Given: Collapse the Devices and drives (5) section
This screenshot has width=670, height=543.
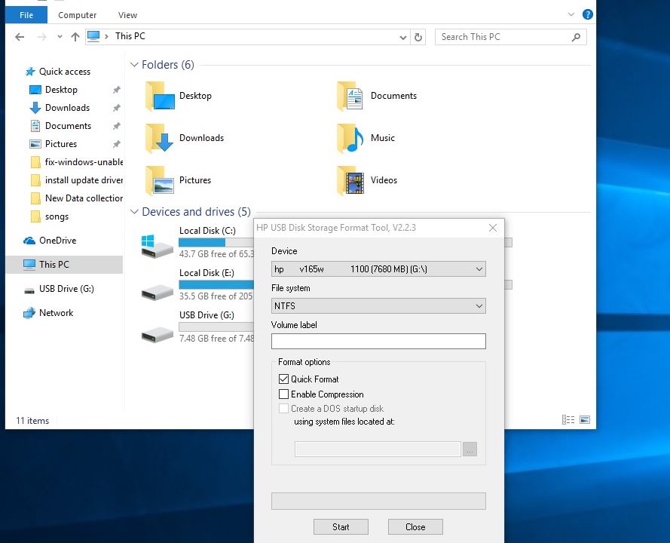Looking at the screenshot, I should pos(134,212).
